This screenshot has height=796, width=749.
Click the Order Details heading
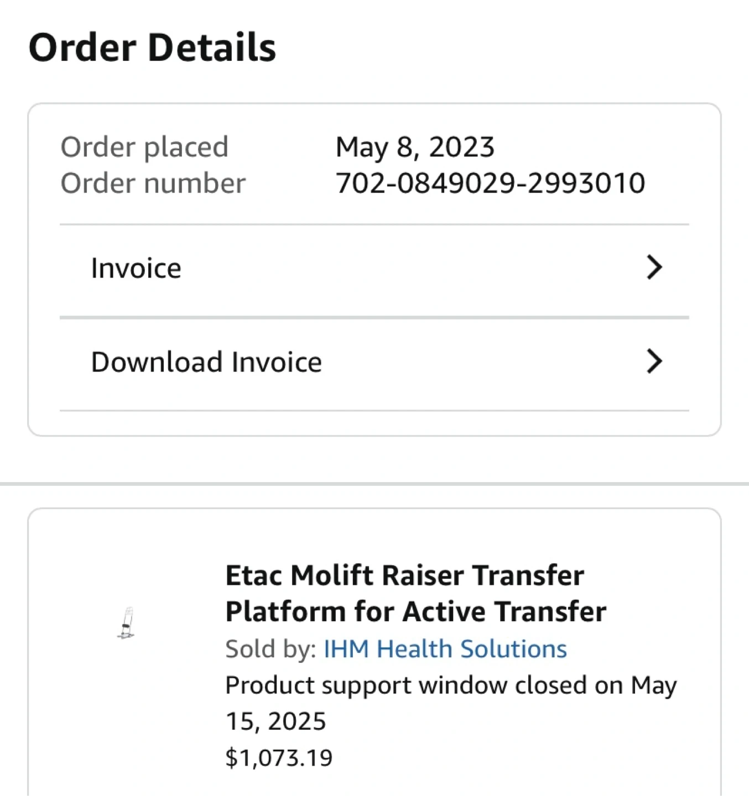pyautogui.click(x=152, y=48)
